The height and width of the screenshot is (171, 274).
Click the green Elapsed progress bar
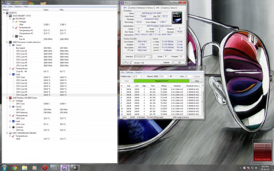point(161,81)
